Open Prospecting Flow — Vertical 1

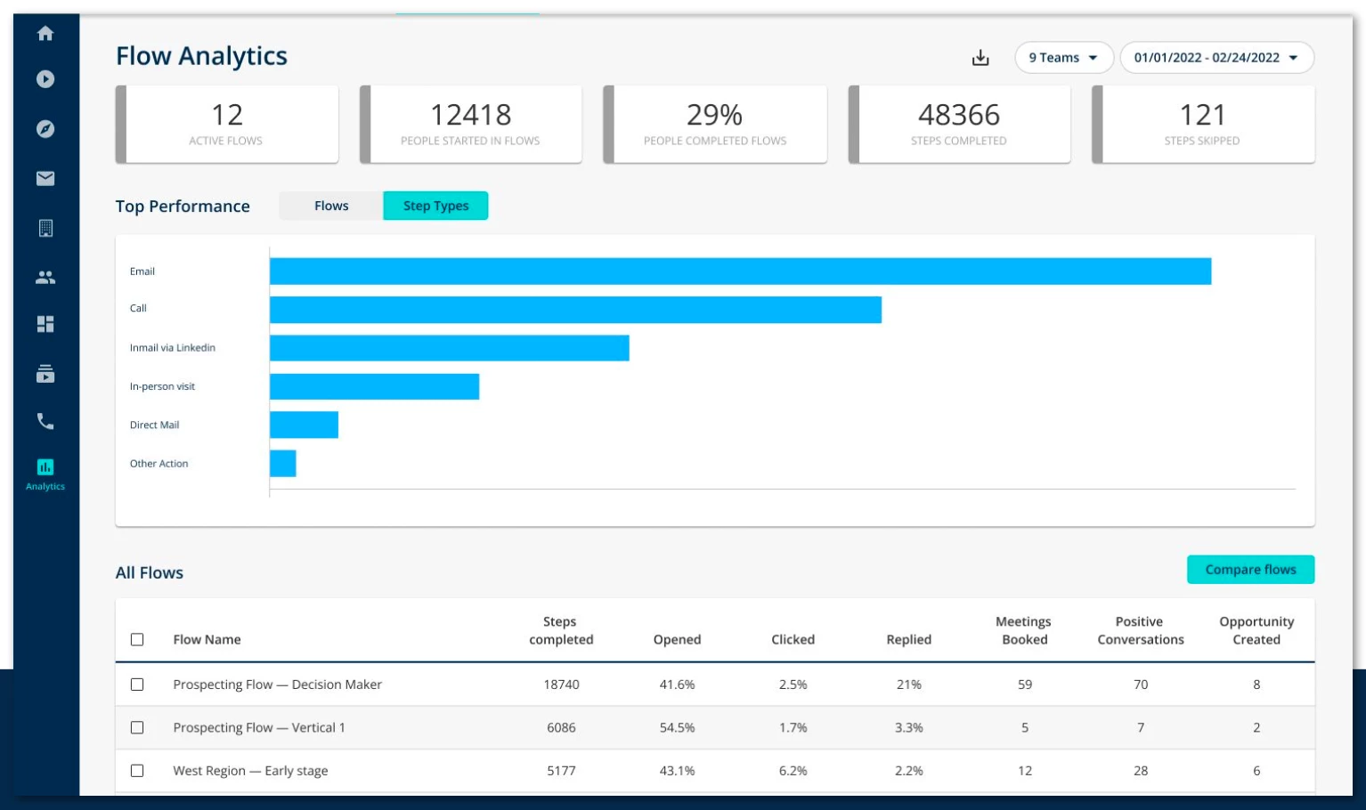258,727
